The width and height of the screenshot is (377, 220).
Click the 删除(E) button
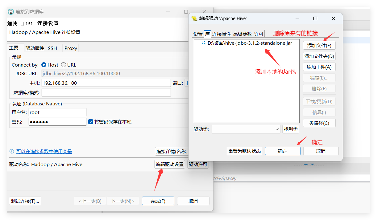[319, 88]
